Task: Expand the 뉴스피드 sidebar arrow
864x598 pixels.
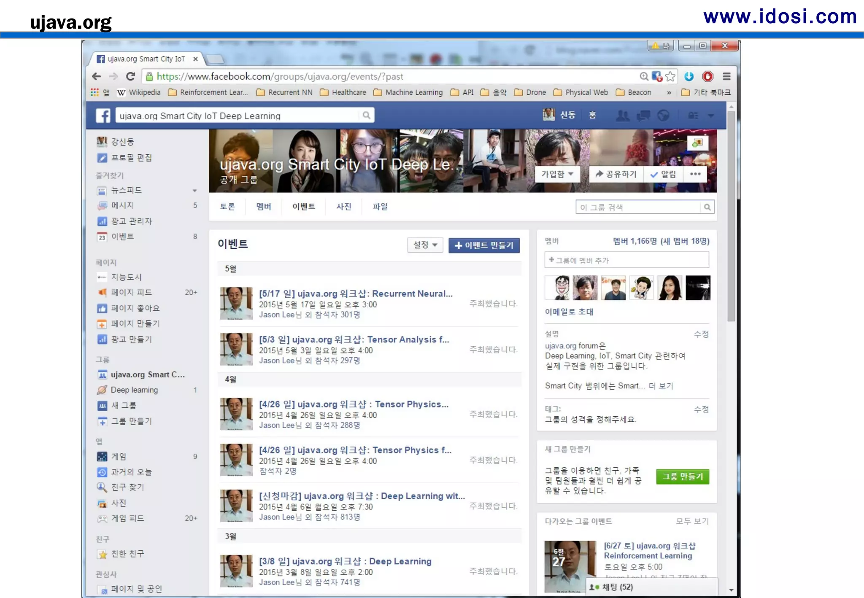Action: pyautogui.click(x=194, y=191)
